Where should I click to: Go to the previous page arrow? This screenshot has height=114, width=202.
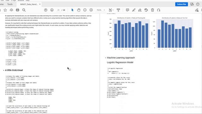tap(45, 10)
